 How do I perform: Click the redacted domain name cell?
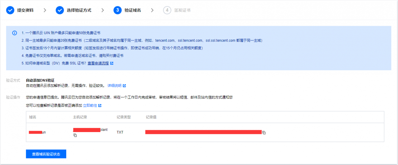(x=37, y=132)
